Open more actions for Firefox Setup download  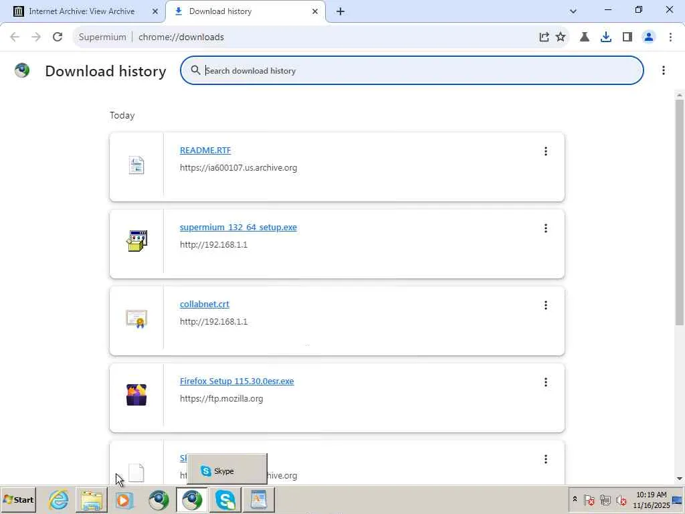(546, 382)
